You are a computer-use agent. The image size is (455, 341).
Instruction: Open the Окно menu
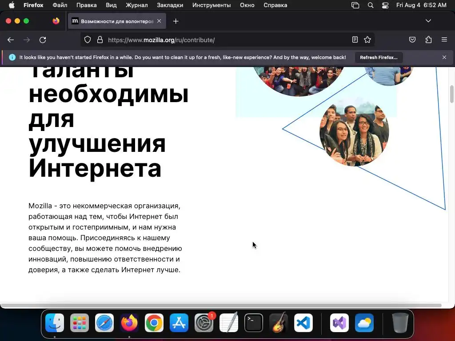(247, 5)
